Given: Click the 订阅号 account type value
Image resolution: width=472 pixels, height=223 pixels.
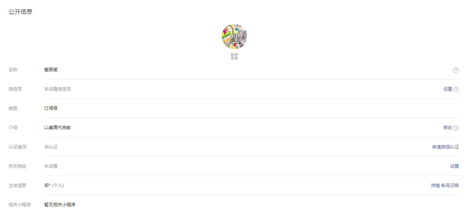Looking at the screenshot, I should point(51,108).
